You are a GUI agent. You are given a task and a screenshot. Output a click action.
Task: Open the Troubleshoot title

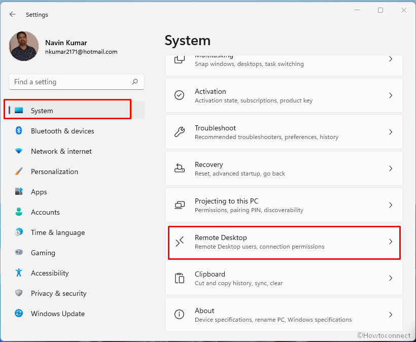pos(215,128)
